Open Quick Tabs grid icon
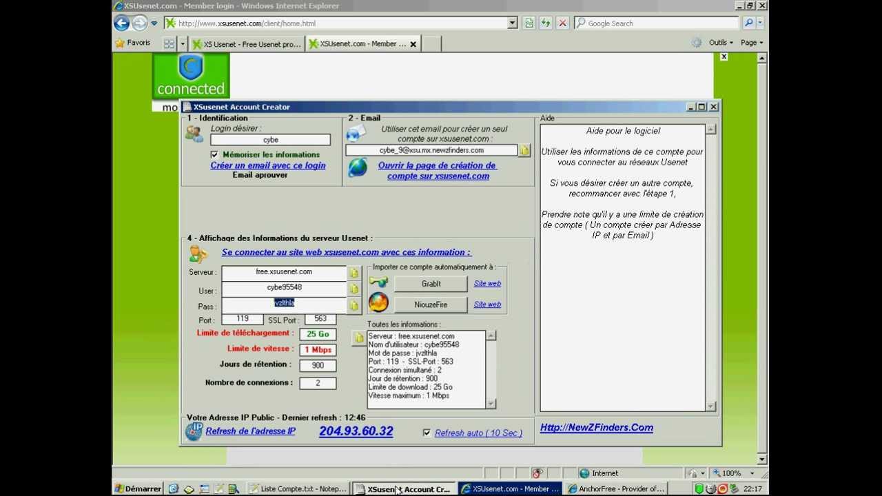The image size is (882, 496). point(169,43)
